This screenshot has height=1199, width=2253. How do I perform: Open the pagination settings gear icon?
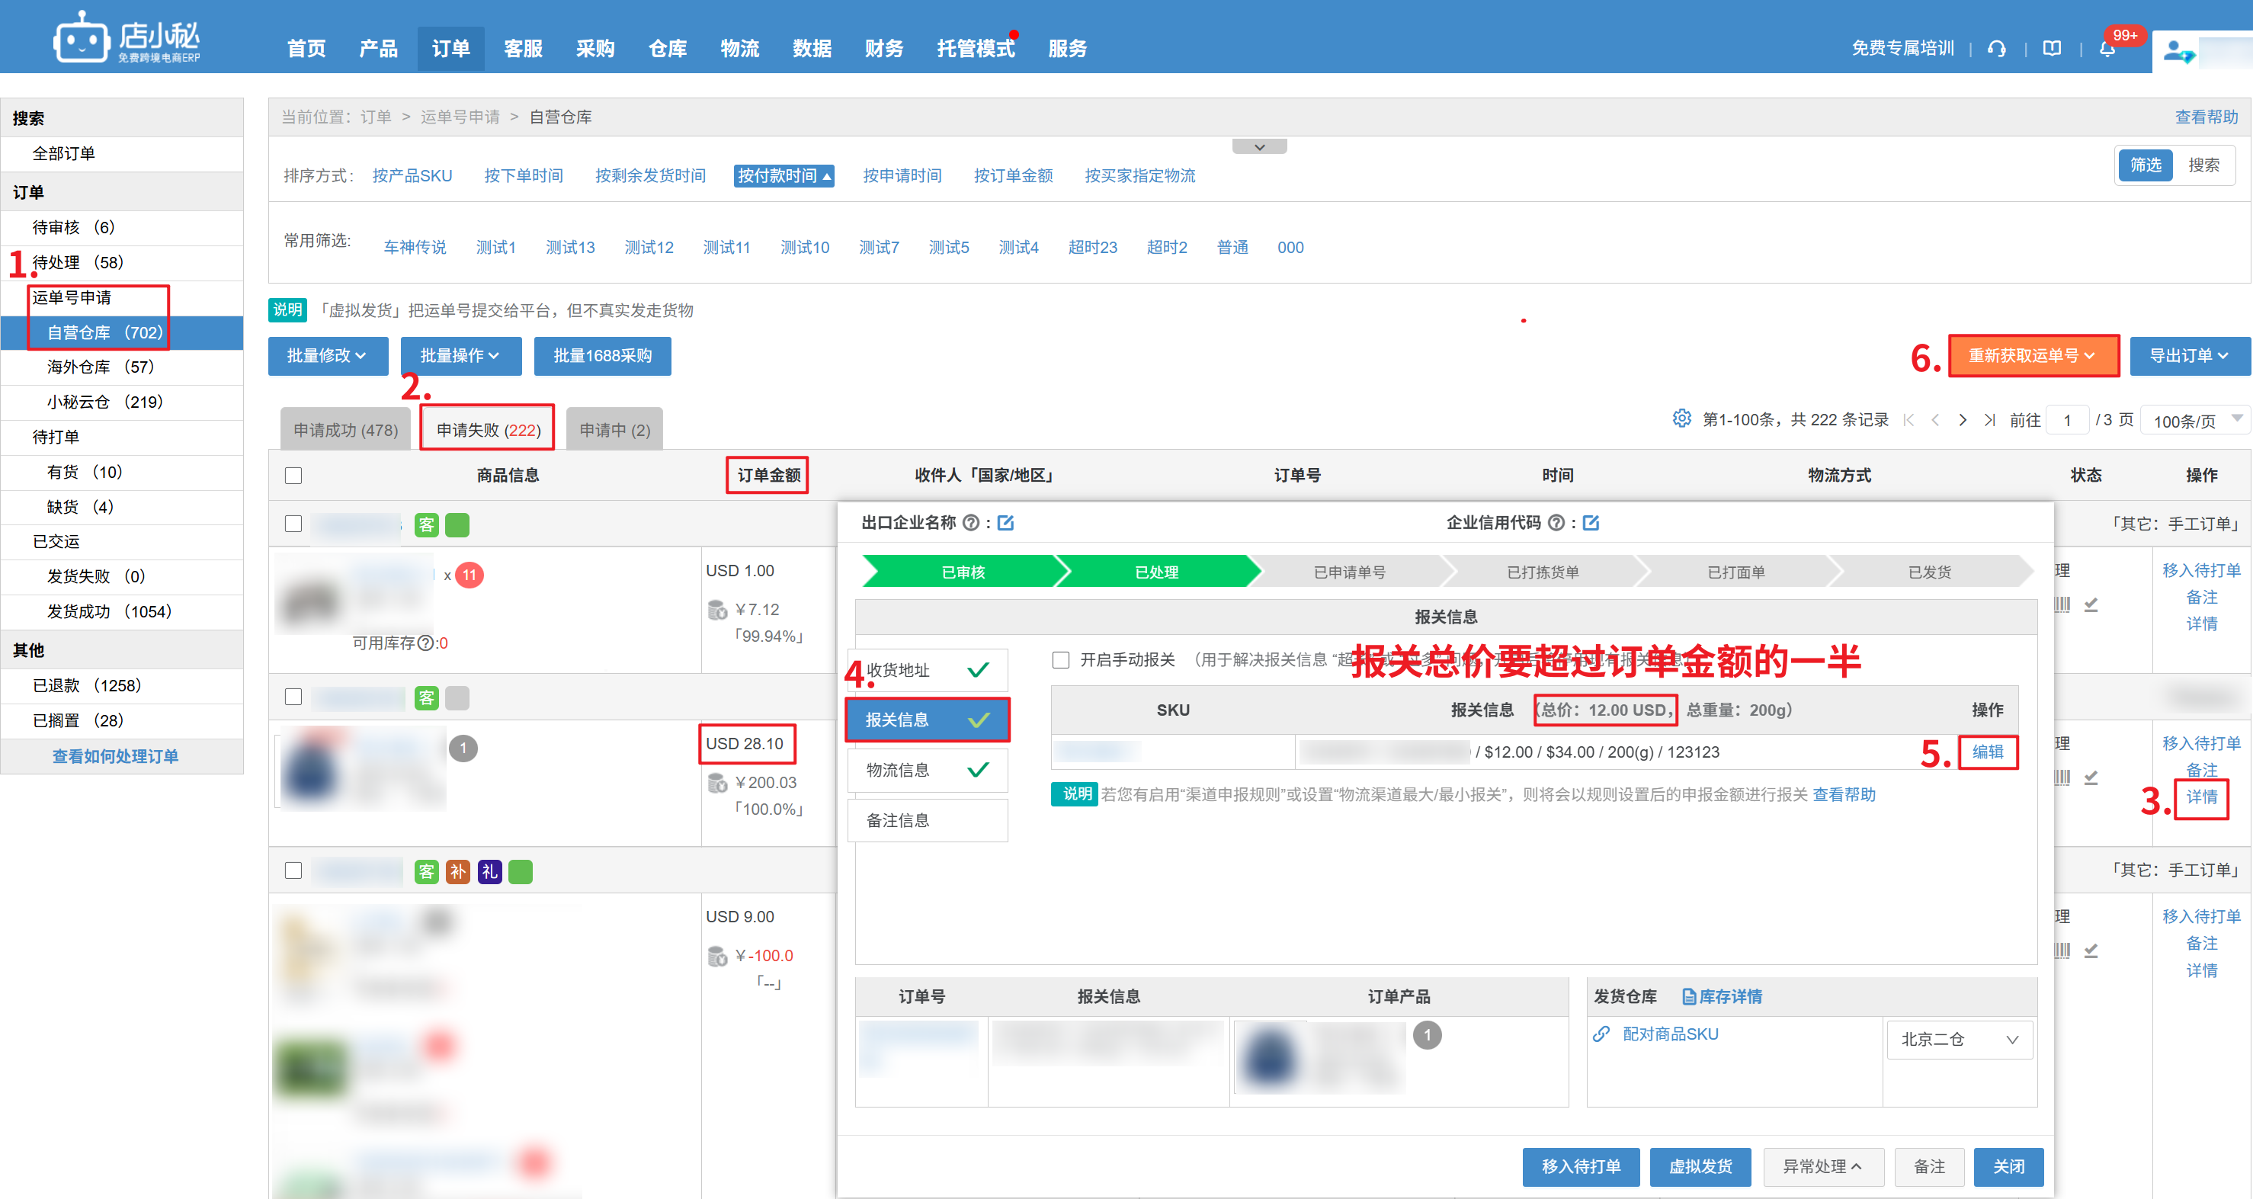click(x=1681, y=419)
